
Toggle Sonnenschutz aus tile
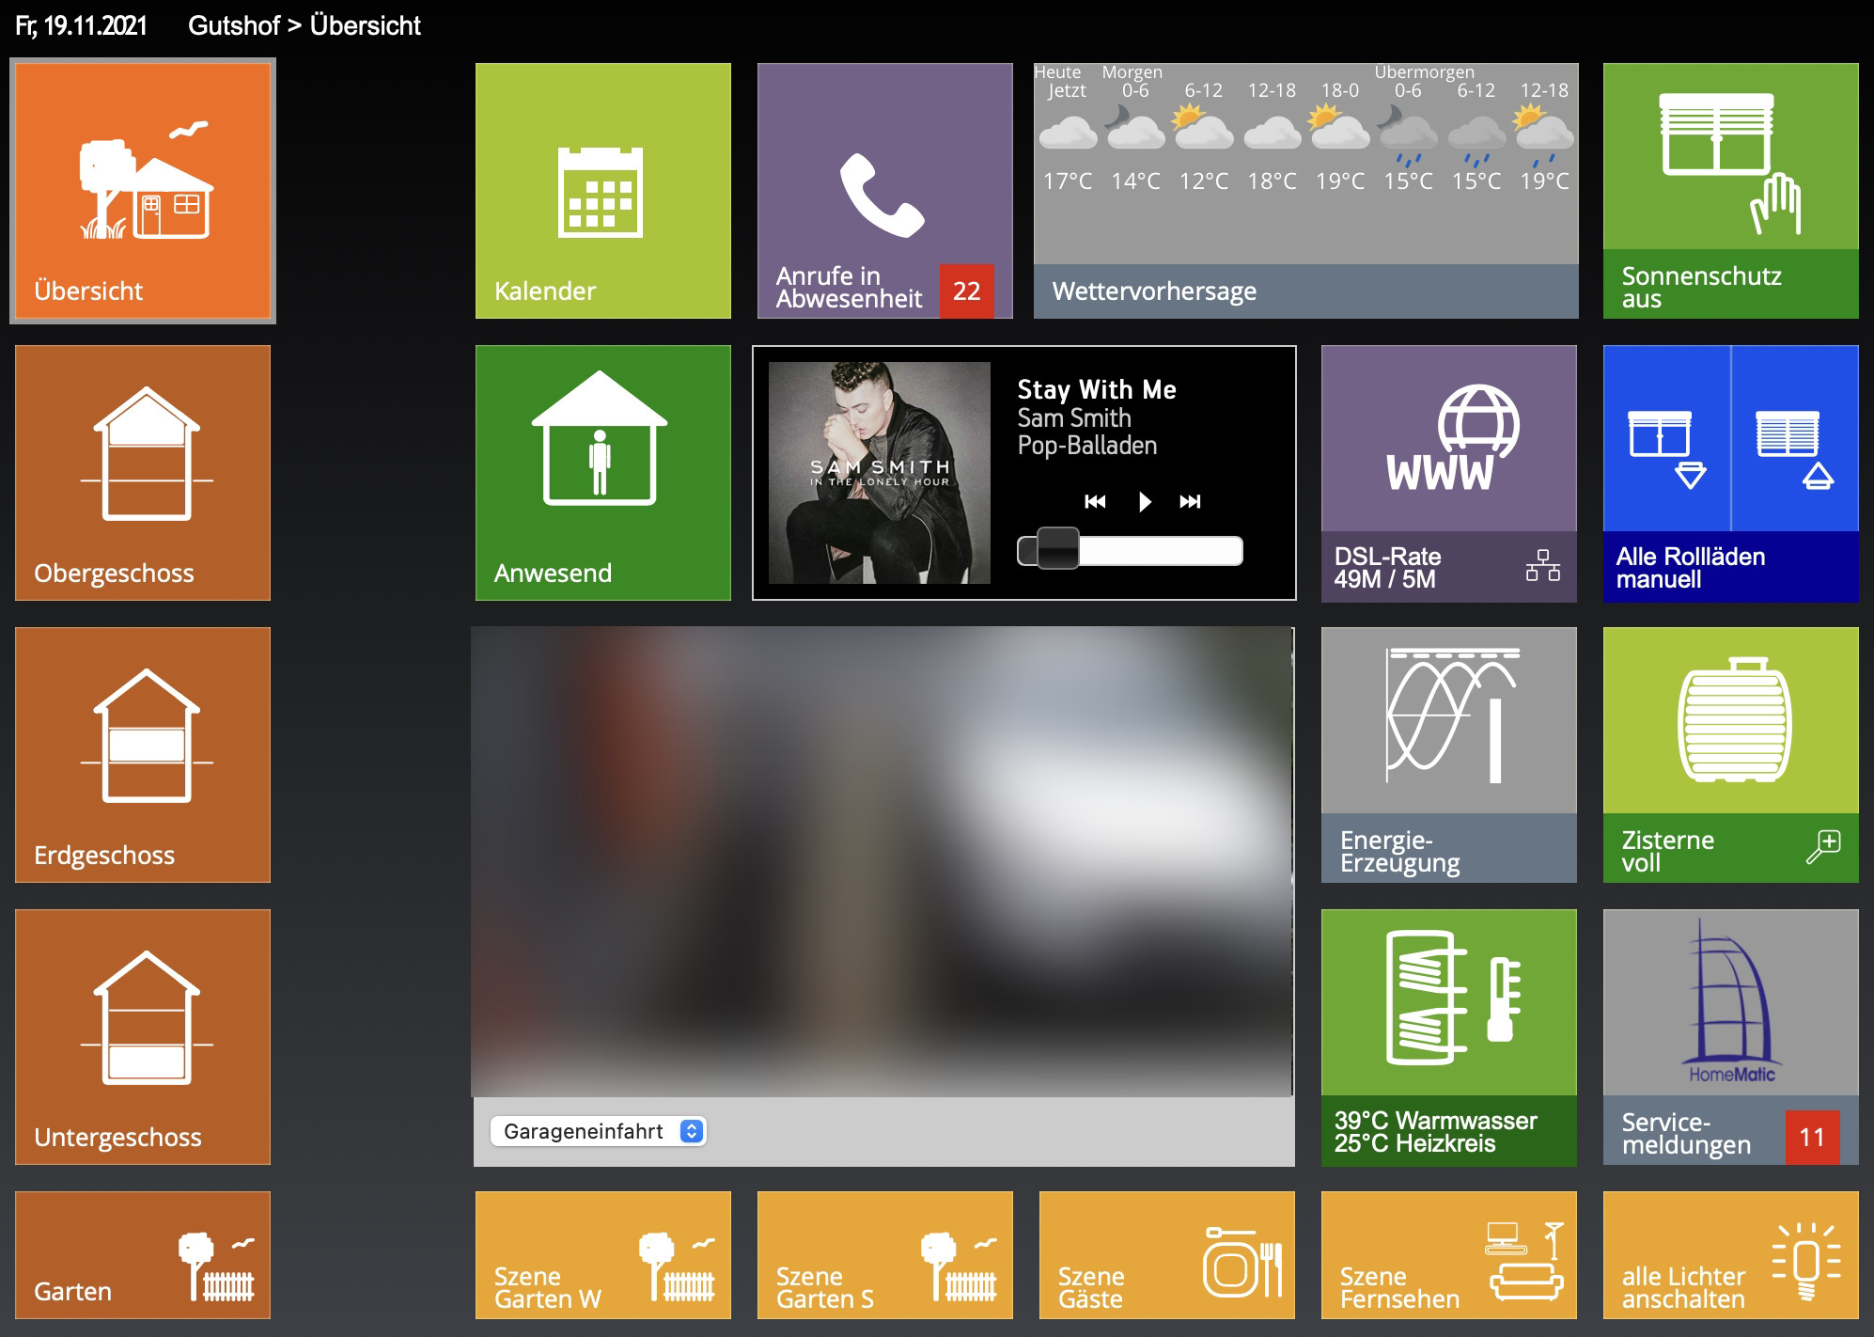pyautogui.click(x=1730, y=179)
